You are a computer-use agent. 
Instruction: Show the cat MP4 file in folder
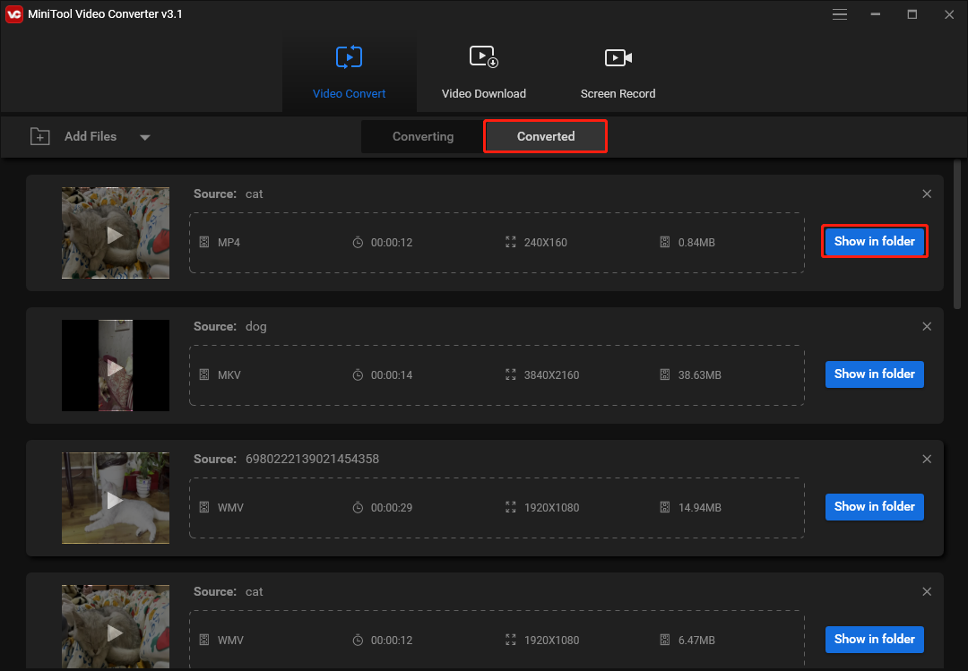click(x=874, y=241)
